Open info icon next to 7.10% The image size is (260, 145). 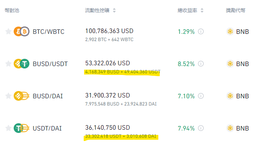(201, 96)
